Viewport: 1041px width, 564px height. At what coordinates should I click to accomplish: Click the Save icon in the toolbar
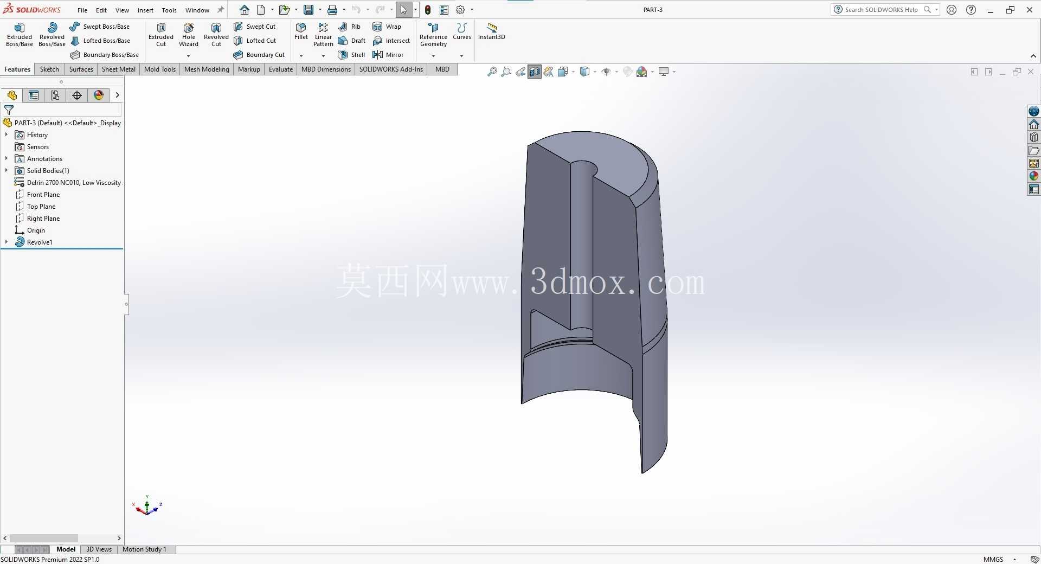[309, 10]
